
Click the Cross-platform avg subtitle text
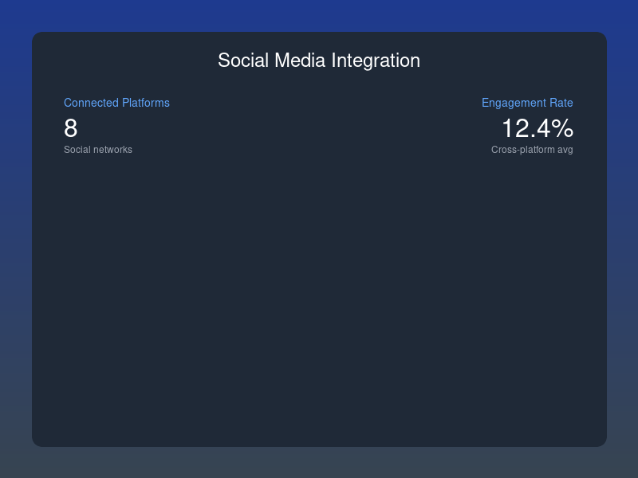pos(532,150)
